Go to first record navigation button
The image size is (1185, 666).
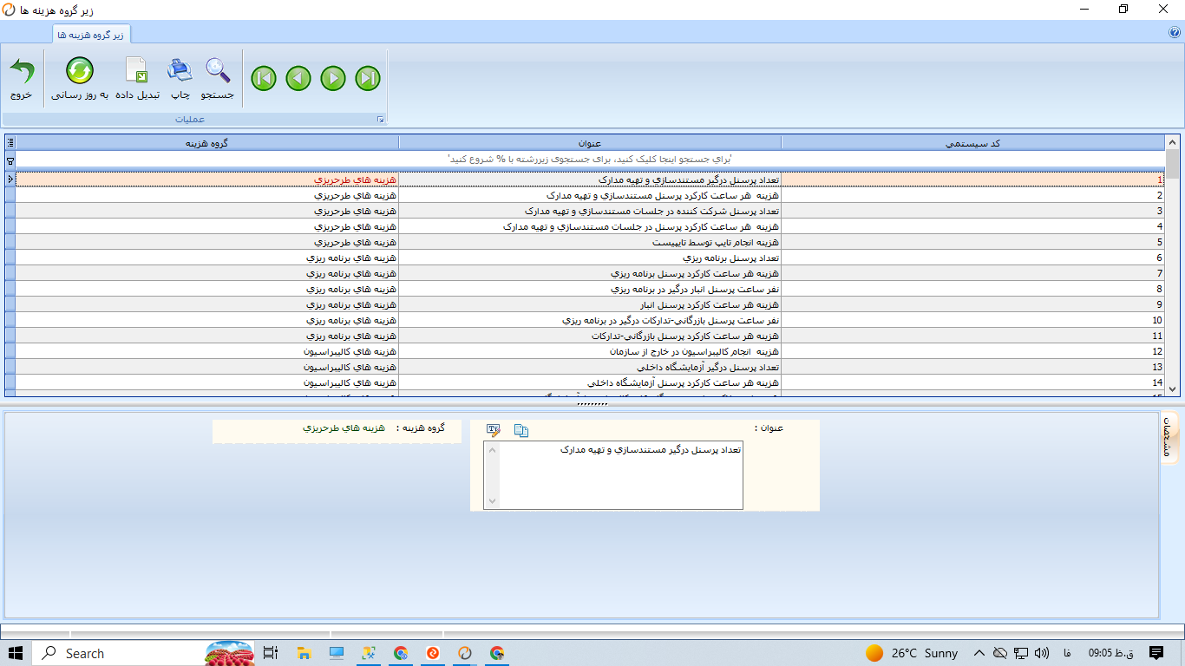(x=264, y=79)
